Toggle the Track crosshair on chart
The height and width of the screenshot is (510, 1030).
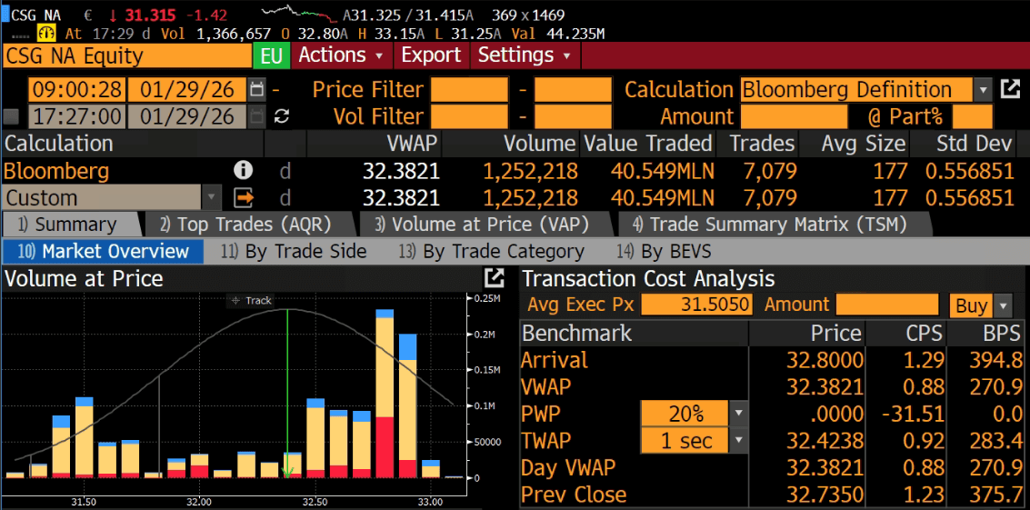252,300
